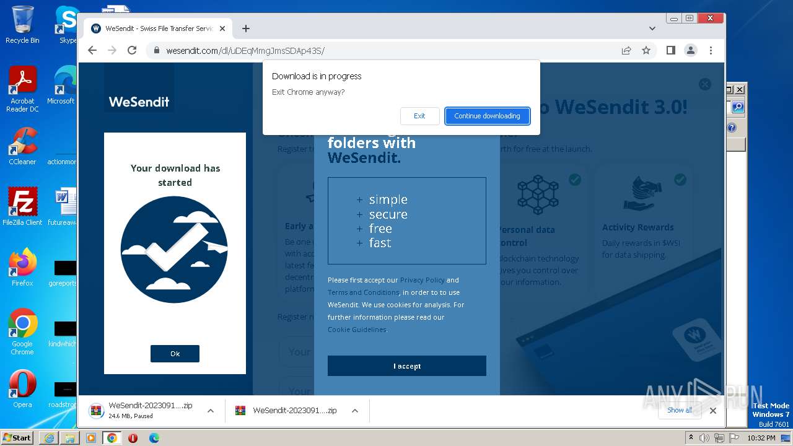Click Ok on the download started card

[x=175, y=354]
